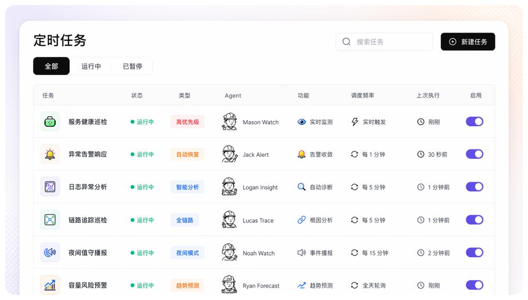Click the 上次执行 column header
Image resolution: width=528 pixels, height=300 pixels.
[x=428, y=96]
